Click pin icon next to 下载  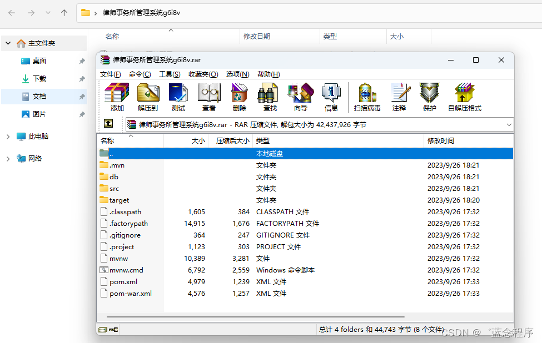pos(82,79)
